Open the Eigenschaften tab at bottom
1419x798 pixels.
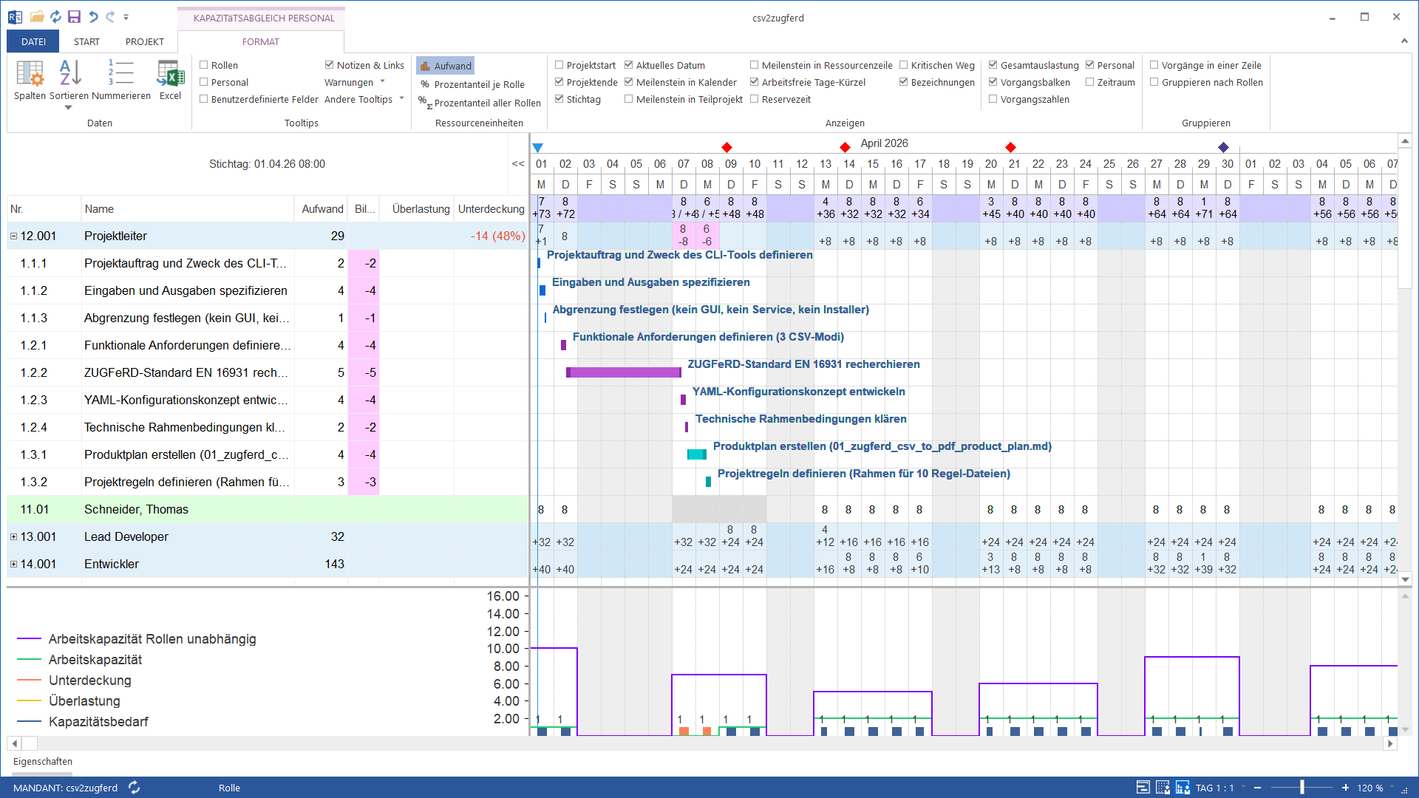pos(43,761)
